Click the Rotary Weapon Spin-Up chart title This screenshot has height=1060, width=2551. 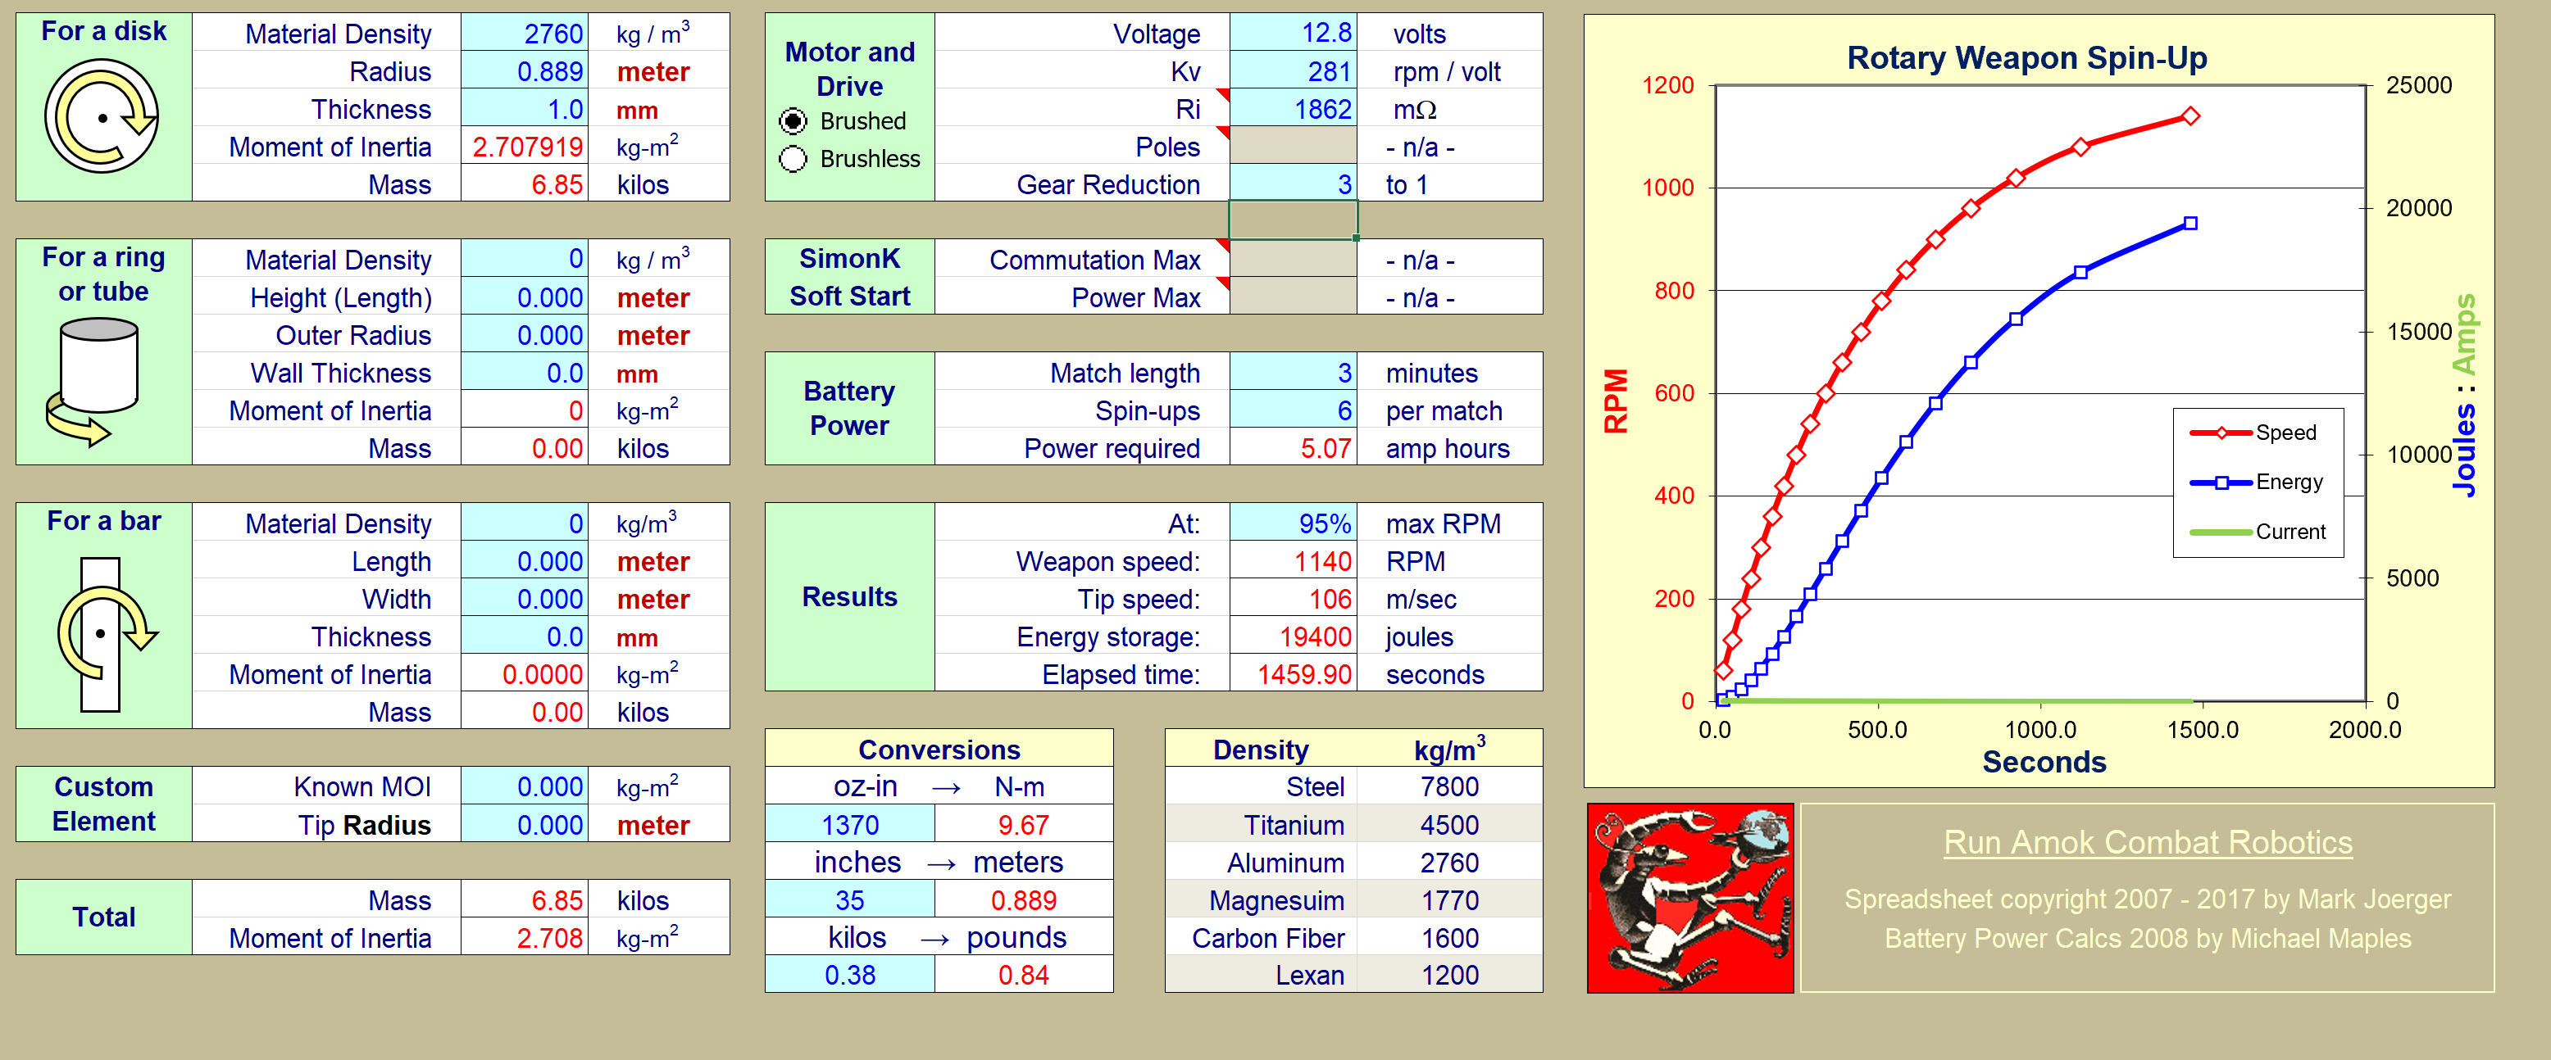coord(2026,57)
